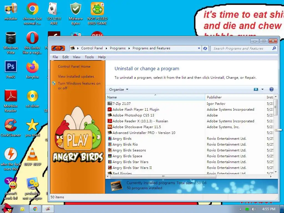Sort by the Name column header
This screenshot has height=213, width=284.
click(155, 97)
